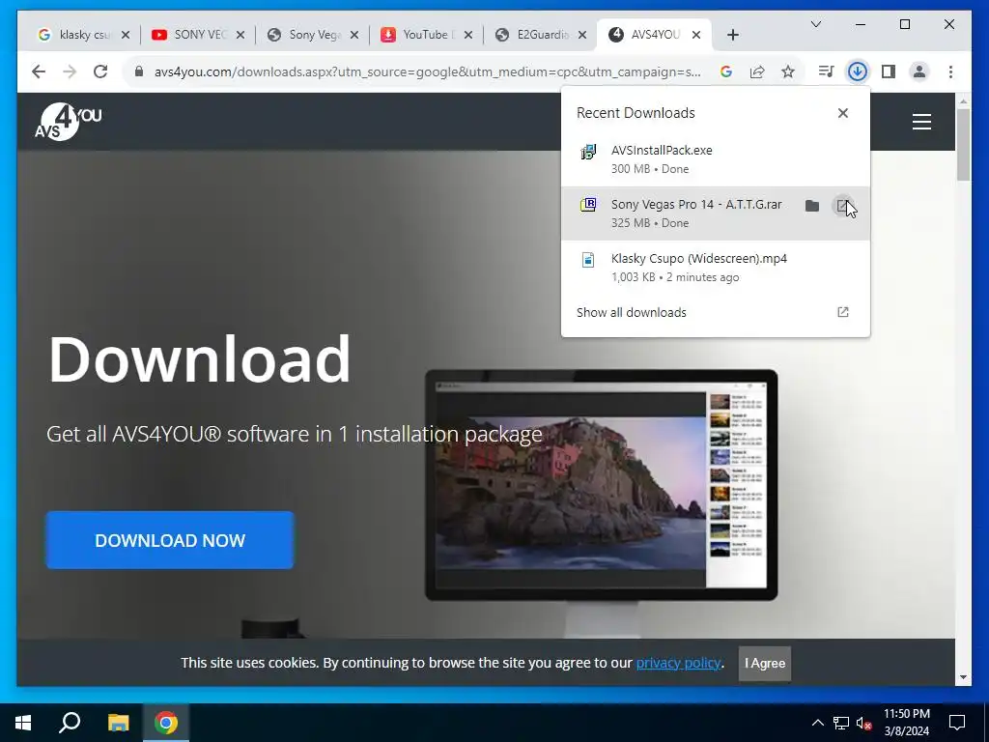Toggle the side panel icon
Image resolution: width=989 pixels, height=742 pixels.
(x=889, y=71)
